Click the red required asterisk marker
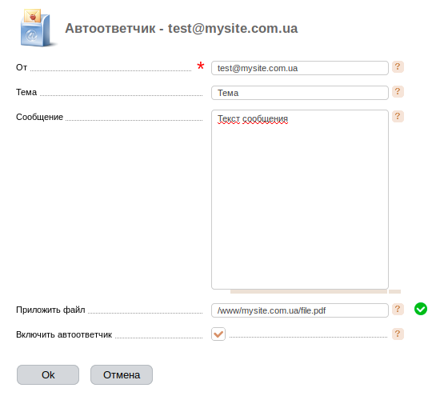The image size is (444, 400). (201, 66)
